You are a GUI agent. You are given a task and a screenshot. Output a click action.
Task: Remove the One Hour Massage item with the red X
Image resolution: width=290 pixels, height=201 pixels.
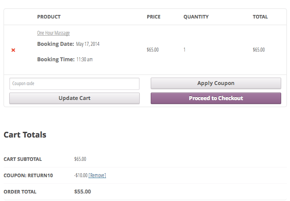[x=13, y=50]
